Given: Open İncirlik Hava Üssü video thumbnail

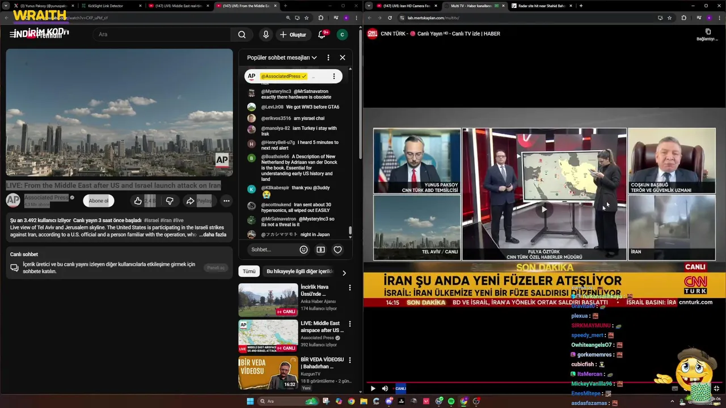Looking at the screenshot, I should 268,300.
